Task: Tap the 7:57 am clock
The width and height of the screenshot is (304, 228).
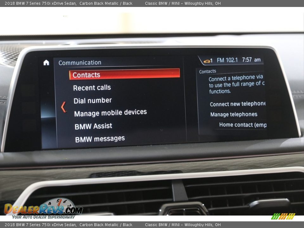Action: click(251, 60)
